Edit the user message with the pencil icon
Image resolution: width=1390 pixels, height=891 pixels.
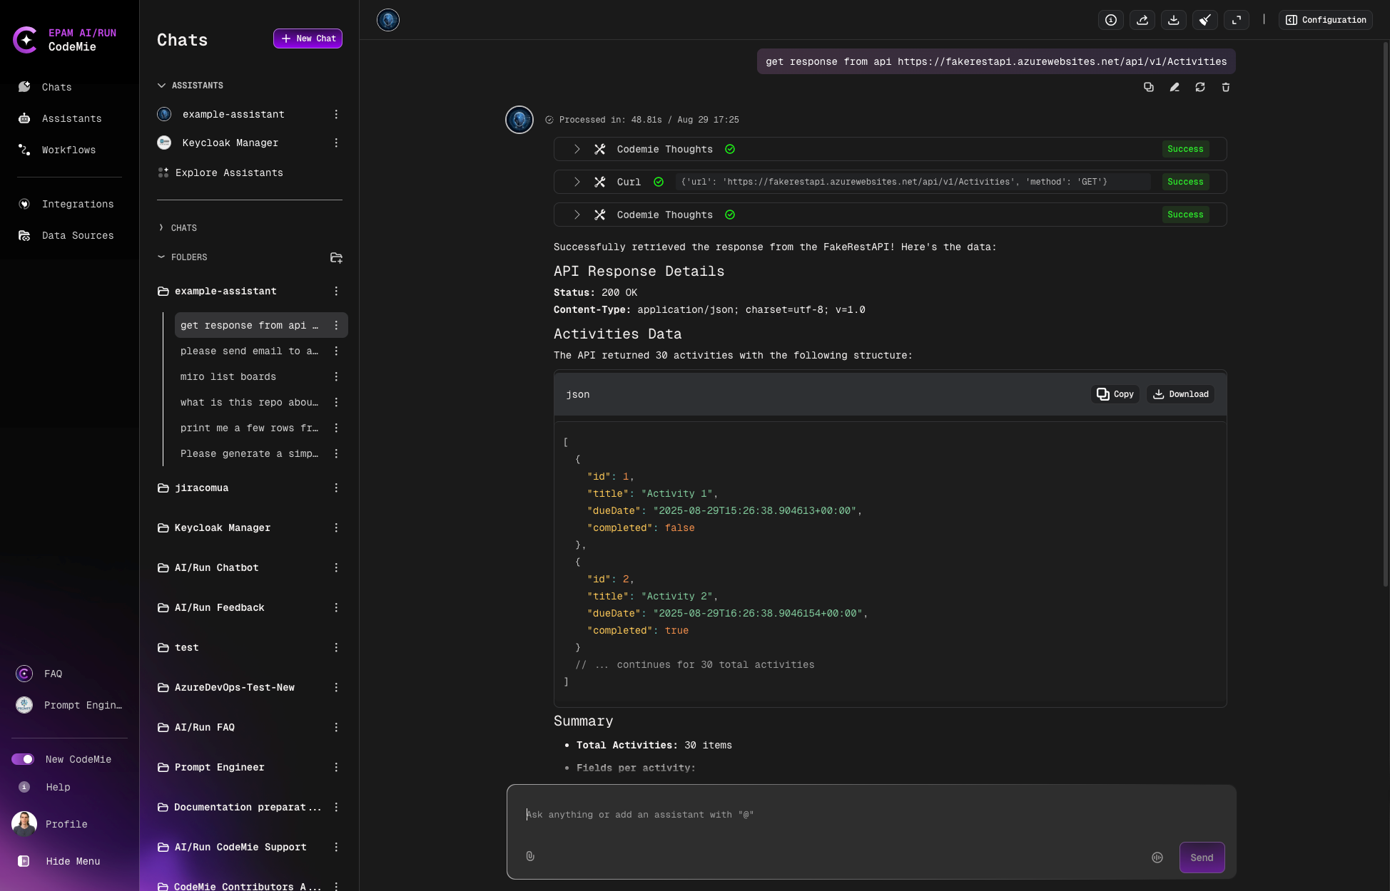(1175, 87)
